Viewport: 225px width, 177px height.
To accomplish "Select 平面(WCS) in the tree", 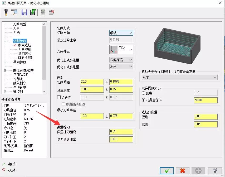I will point(21,75).
